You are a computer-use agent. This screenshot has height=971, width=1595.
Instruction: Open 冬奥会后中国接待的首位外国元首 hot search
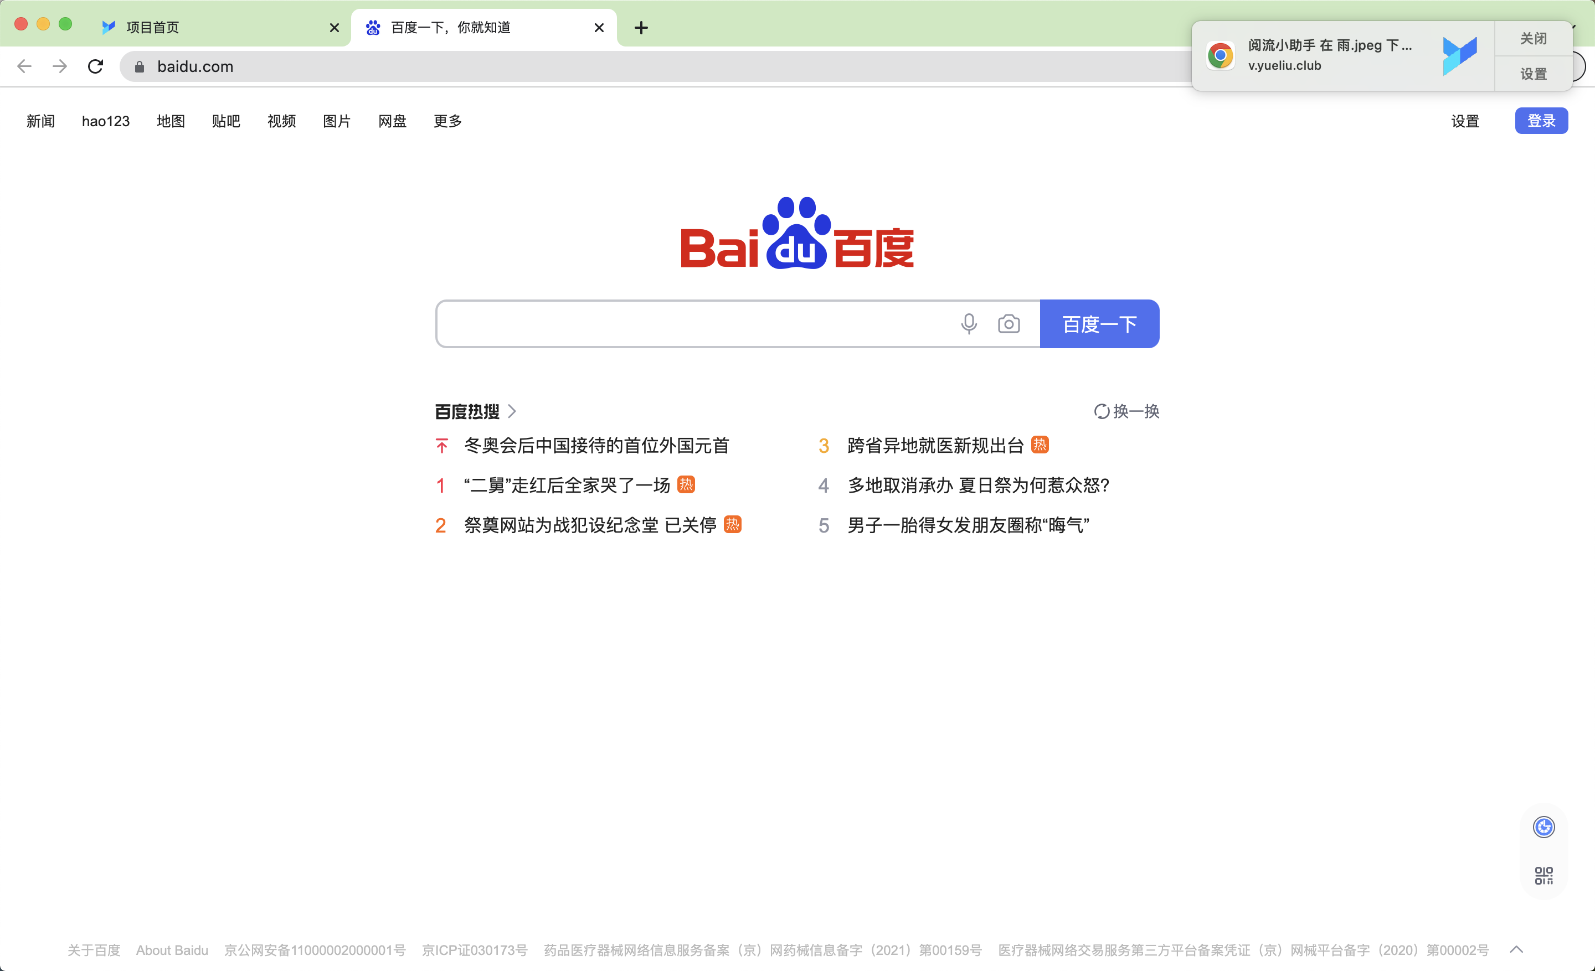[x=596, y=446]
